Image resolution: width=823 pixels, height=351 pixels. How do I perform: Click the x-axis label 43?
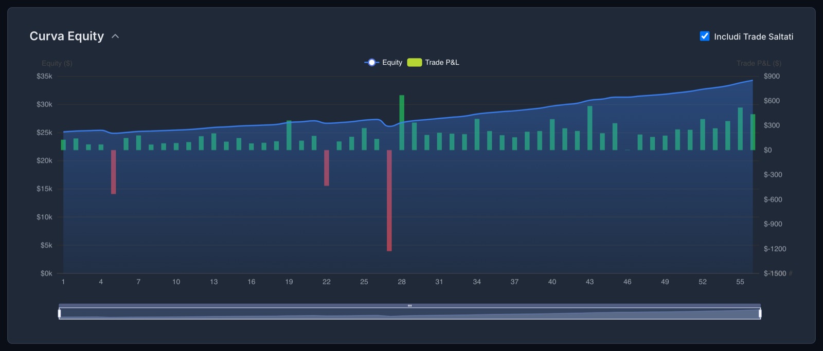click(x=590, y=282)
